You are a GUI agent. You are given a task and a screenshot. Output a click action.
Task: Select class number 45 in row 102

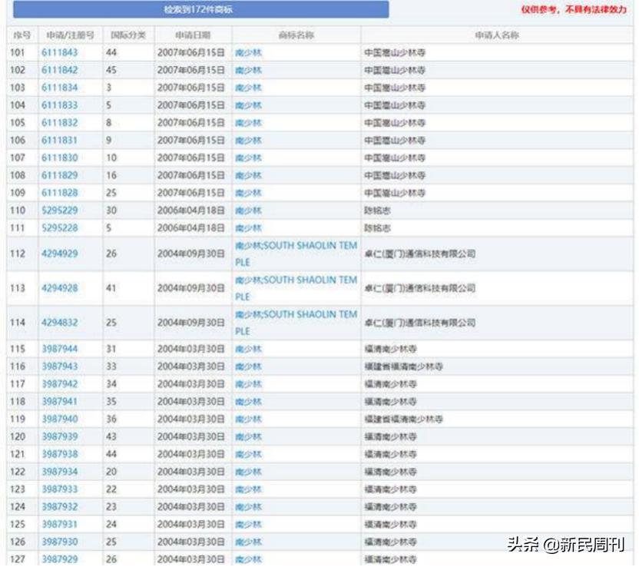coord(111,70)
